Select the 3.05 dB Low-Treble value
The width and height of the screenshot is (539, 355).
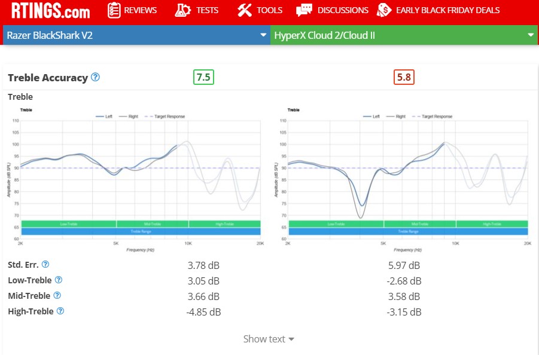(x=203, y=281)
